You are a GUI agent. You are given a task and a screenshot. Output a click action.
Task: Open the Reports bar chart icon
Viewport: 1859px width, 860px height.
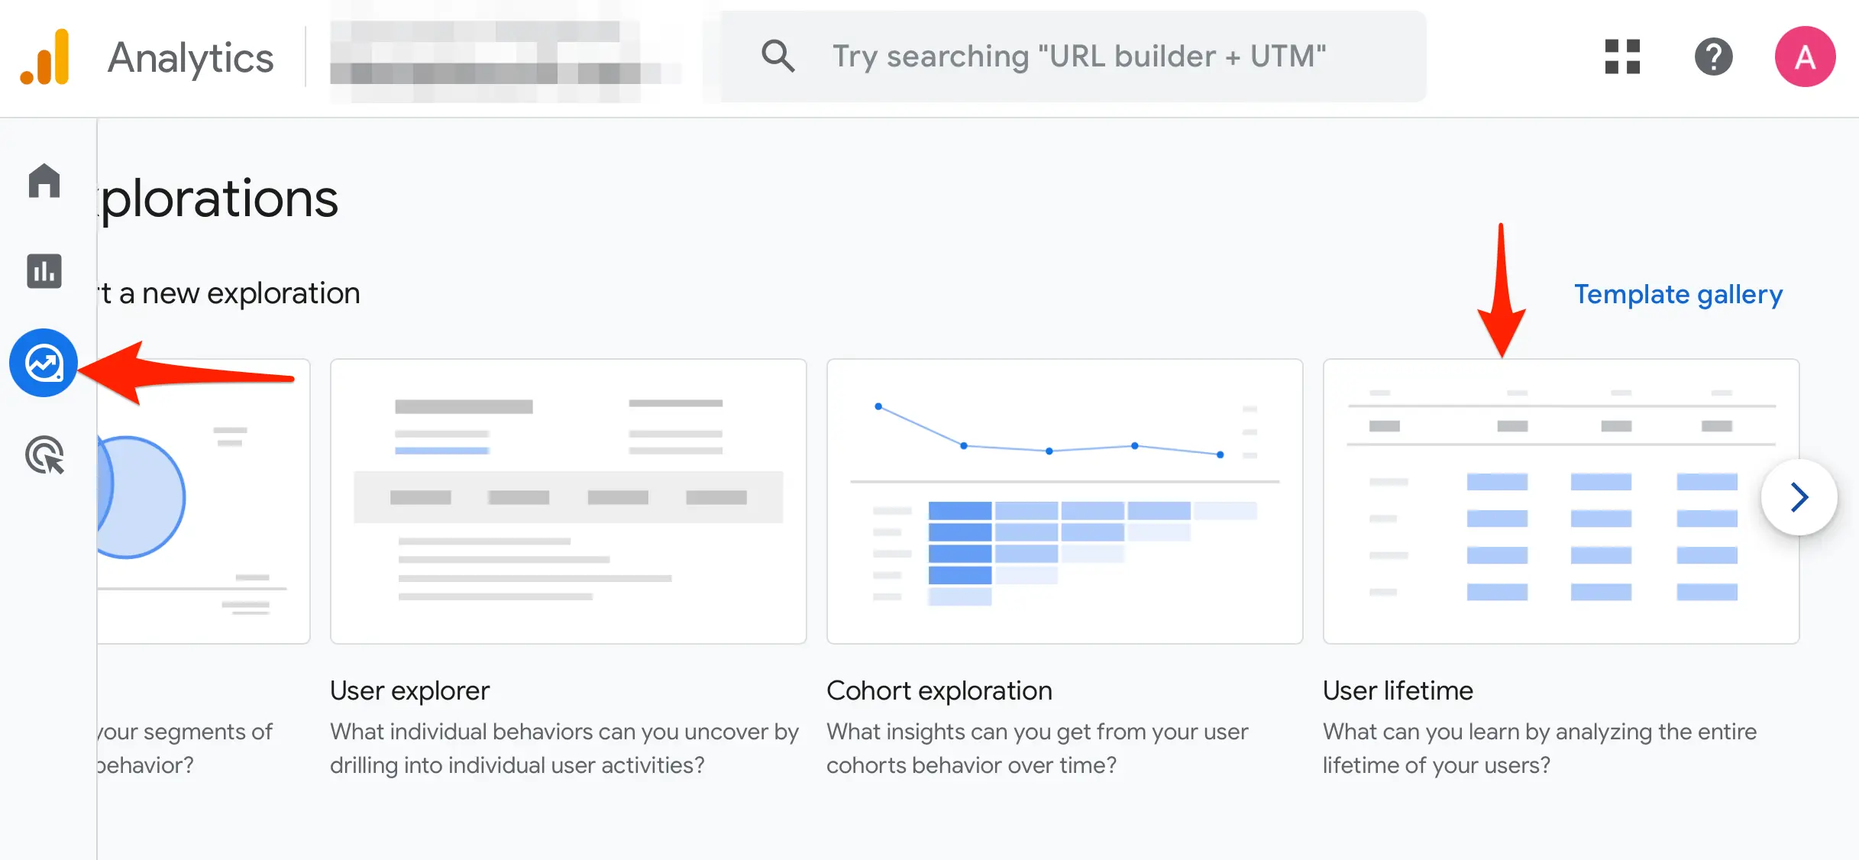coord(44,271)
